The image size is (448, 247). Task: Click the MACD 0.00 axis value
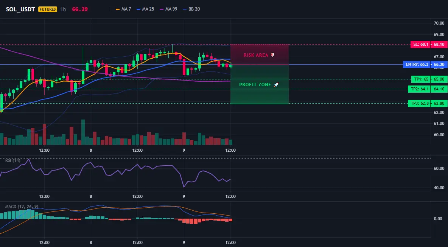pos(438,219)
